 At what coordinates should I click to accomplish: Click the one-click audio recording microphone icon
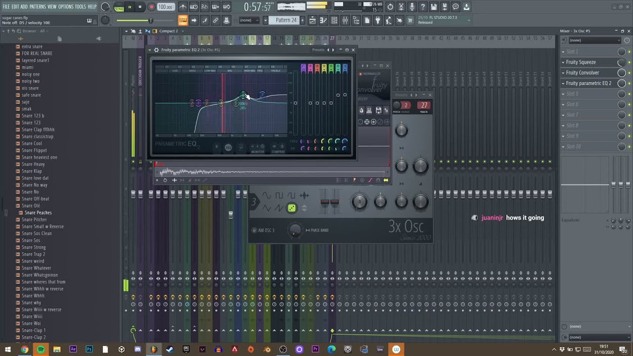point(412,7)
